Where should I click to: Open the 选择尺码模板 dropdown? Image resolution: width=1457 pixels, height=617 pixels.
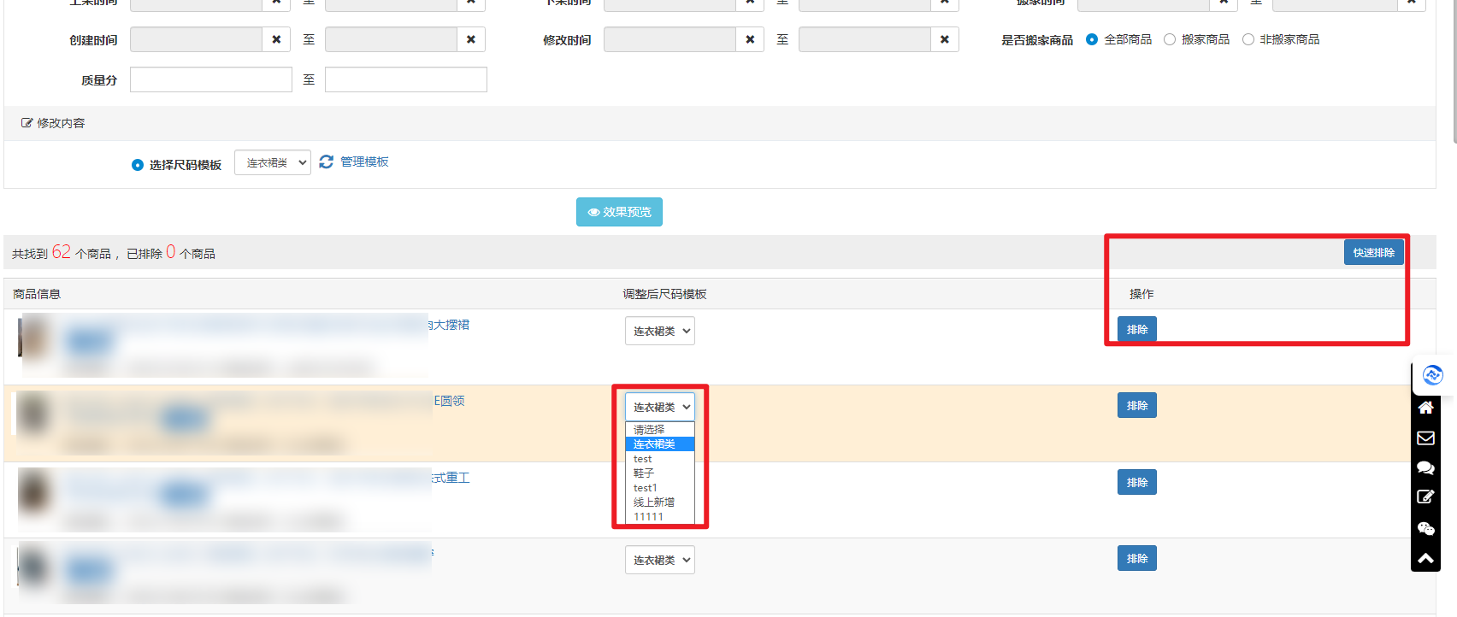point(273,162)
